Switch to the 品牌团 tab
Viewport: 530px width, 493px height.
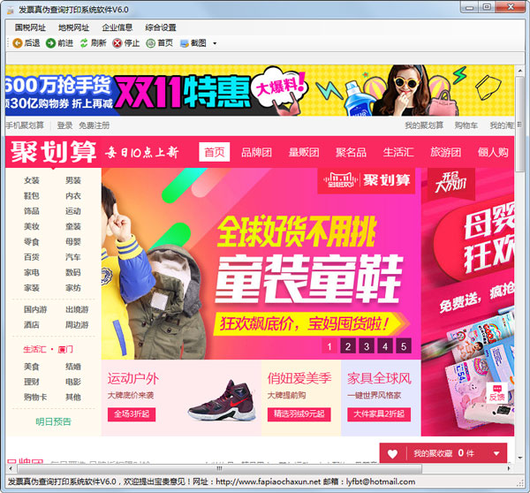256,153
